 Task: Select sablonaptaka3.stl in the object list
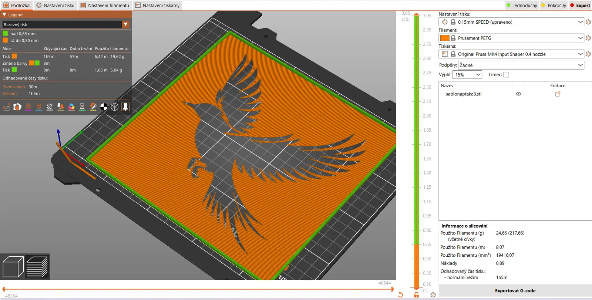tap(464, 94)
